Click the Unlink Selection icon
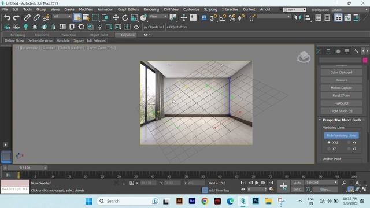 click(x=36, y=18)
